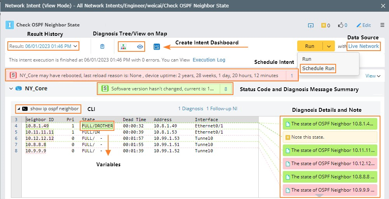This screenshot has height=199, width=389.
Task: Click the NY_Core device icon
Action: [19, 88]
